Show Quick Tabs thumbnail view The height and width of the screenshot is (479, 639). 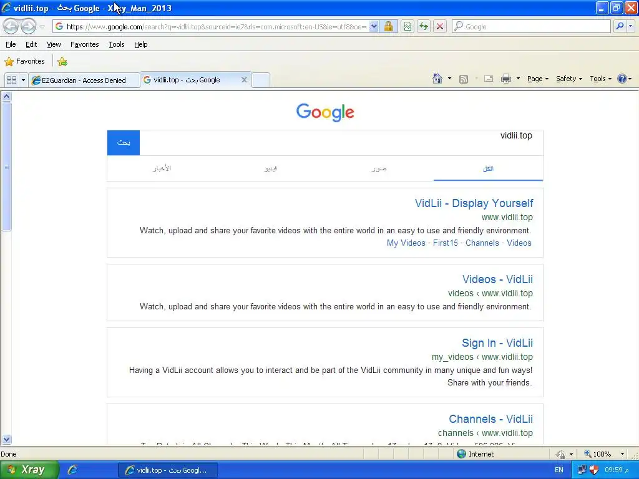point(11,80)
